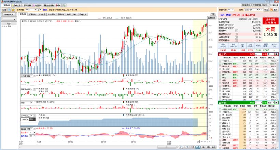Check the first broker row in 買方15
This screenshot has width=280, height=150.
(220, 61)
